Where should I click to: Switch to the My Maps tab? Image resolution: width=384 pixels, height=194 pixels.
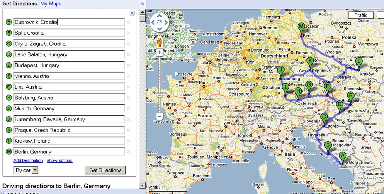pos(51,4)
